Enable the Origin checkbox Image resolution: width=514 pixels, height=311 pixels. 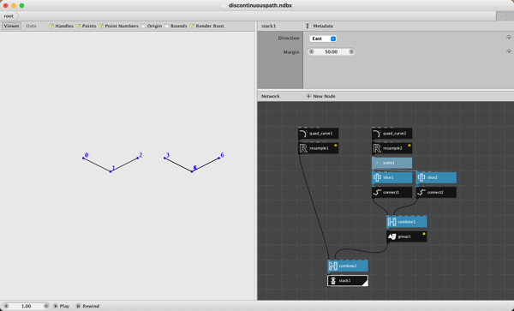point(144,26)
